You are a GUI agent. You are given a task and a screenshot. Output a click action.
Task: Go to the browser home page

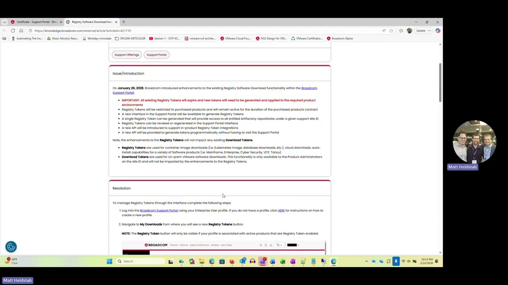click(21, 30)
